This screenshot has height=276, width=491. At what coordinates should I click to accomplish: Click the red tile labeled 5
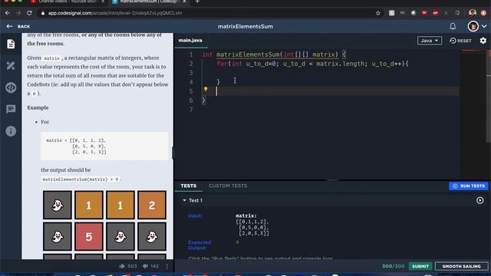(x=89, y=237)
